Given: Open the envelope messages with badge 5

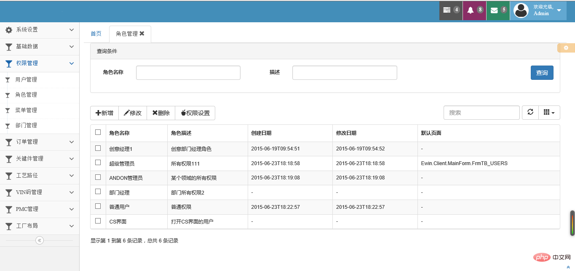Looking at the screenshot, I should [x=498, y=10].
